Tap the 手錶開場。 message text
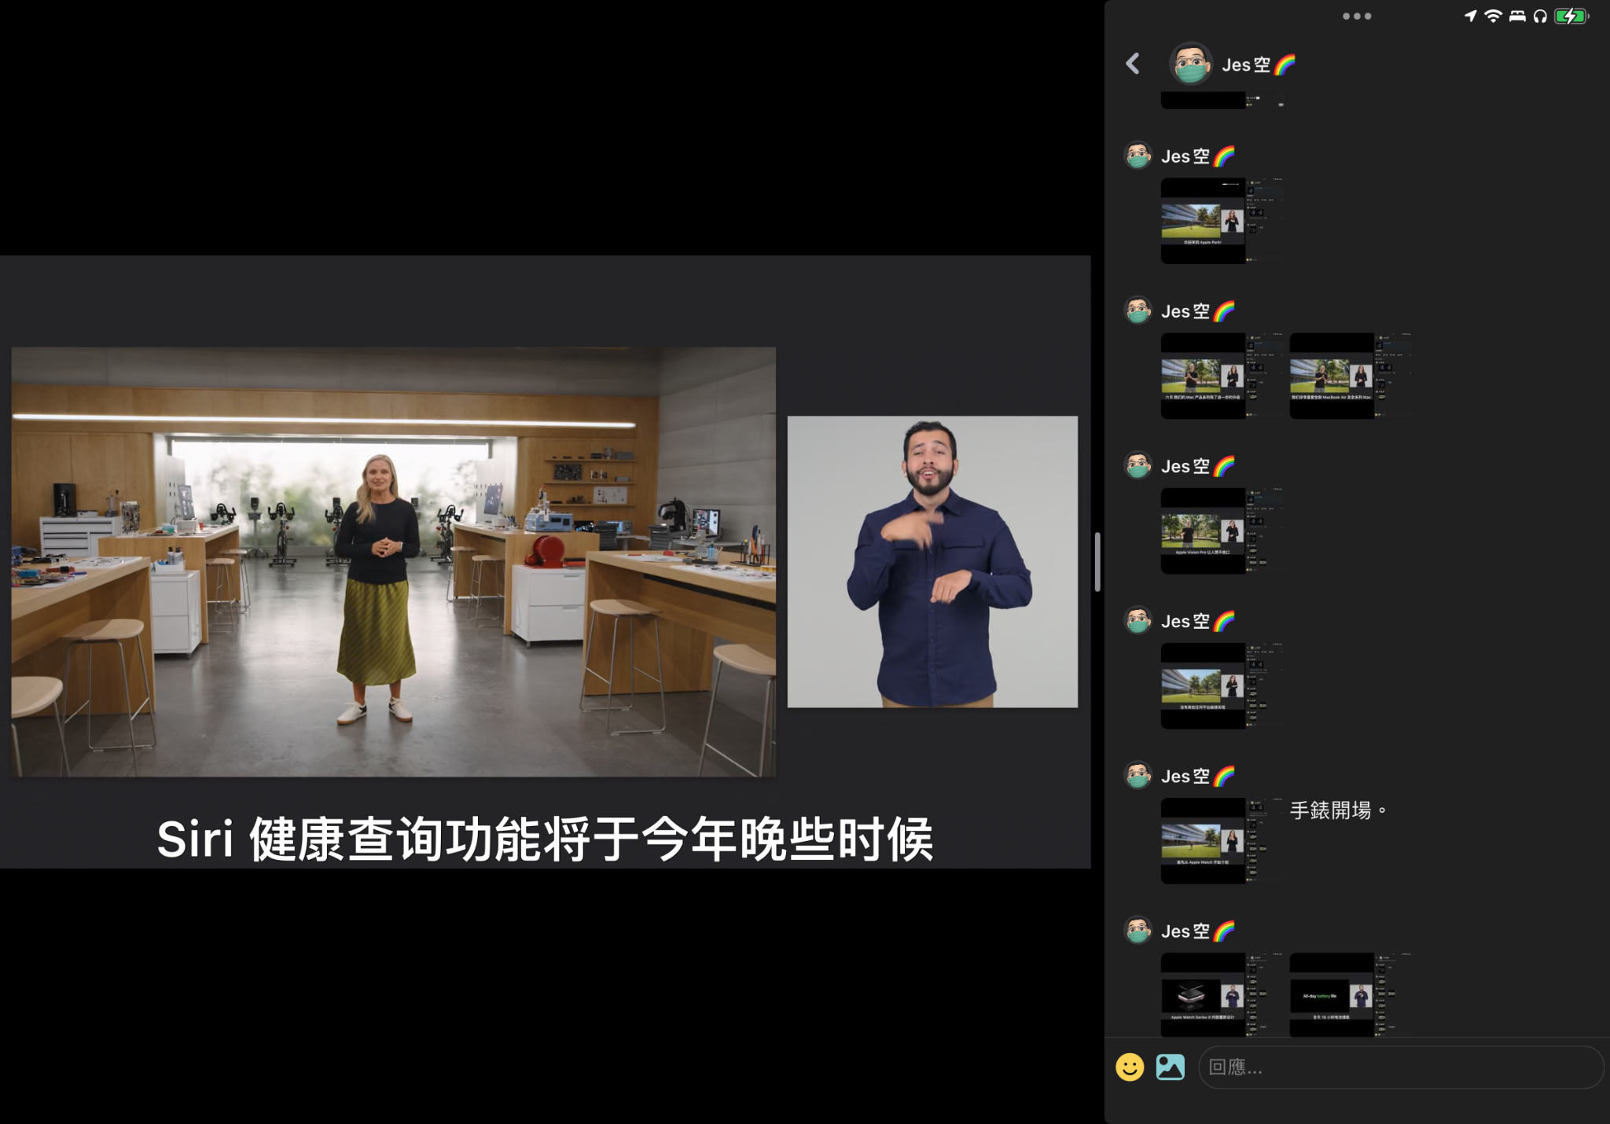1610x1124 pixels. [1339, 810]
